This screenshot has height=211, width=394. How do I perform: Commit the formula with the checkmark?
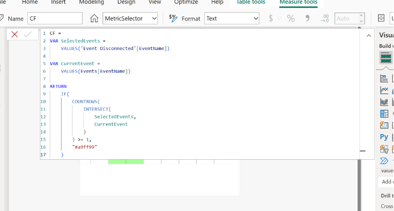28,34
